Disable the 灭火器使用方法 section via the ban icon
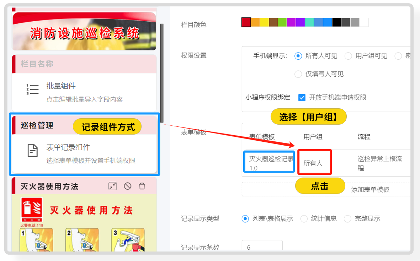Image resolution: width=420 pixels, height=261 pixels. (x=128, y=186)
